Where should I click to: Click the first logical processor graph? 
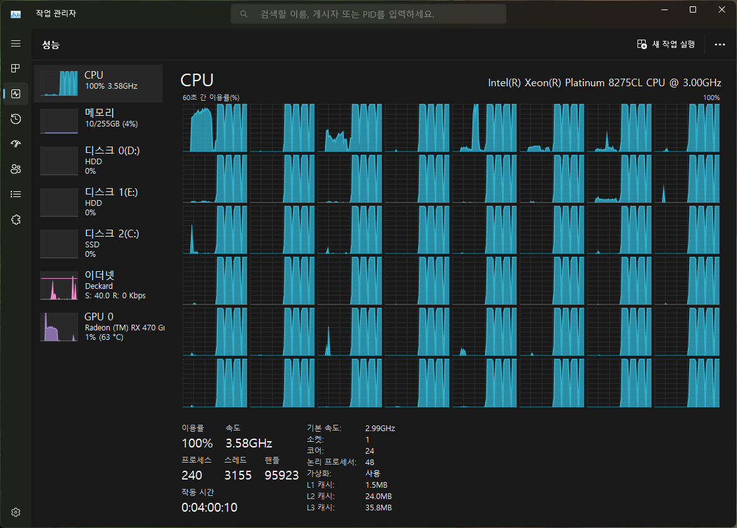coord(215,128)
